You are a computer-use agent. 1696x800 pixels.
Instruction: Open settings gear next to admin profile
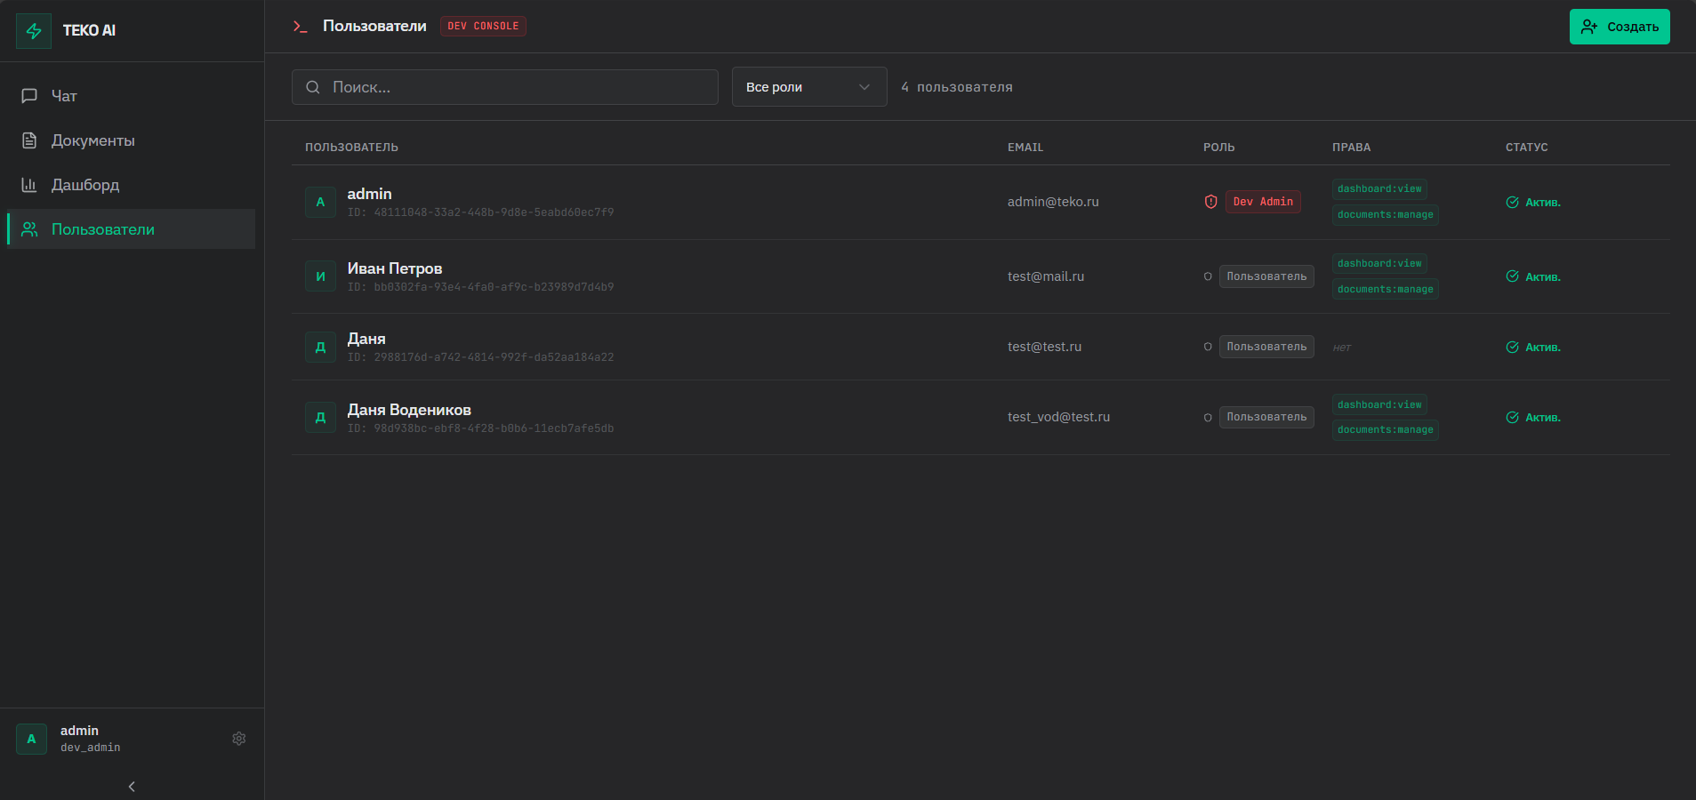pos(239,739)
